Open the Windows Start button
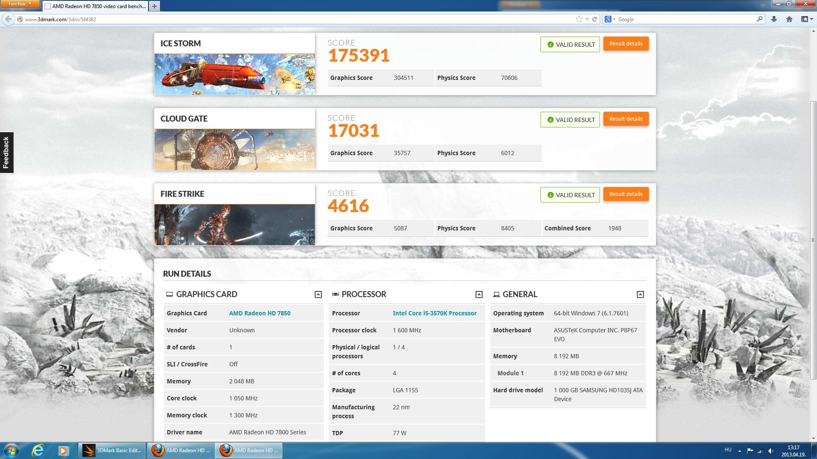This screenshot has width=817, height=459. coord(11,450)
